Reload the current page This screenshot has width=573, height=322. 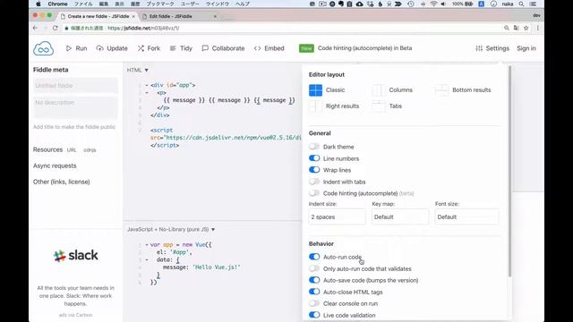point(56,28)
